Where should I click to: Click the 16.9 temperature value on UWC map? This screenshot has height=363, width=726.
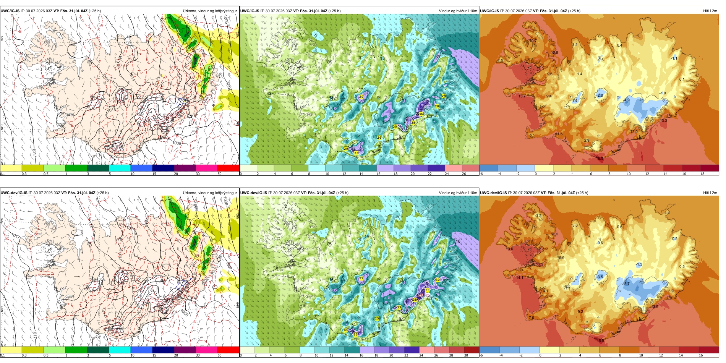click(x=600, y=158)
